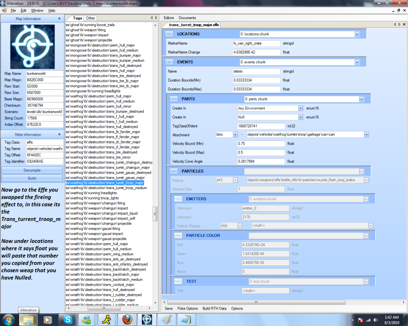Image resolution: width=408 pixels, height=326 pixels.
Task: Open the Attachment tag path dropdown
Action: click(367, 135)
